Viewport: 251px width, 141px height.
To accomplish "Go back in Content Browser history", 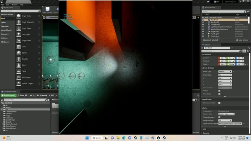I will coord(31,96).
